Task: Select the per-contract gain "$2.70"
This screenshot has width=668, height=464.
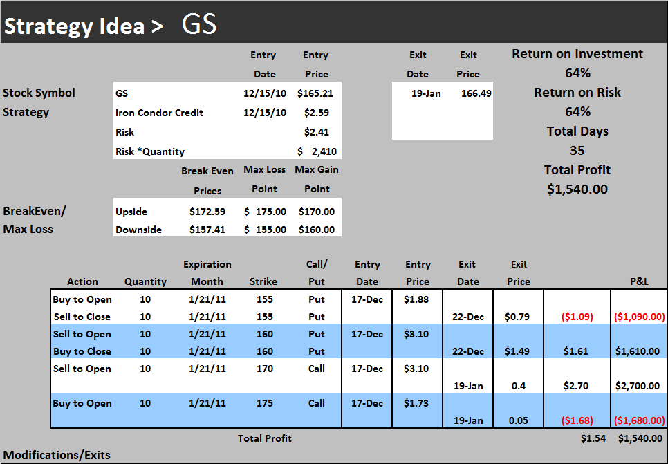Action: (x=576, y=386)
